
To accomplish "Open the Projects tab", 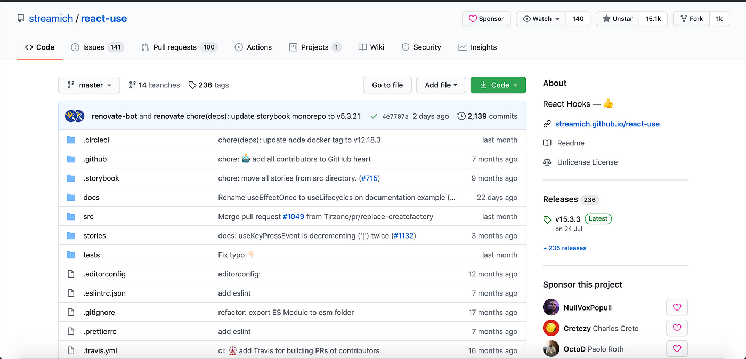I will [x=315, y=47].
